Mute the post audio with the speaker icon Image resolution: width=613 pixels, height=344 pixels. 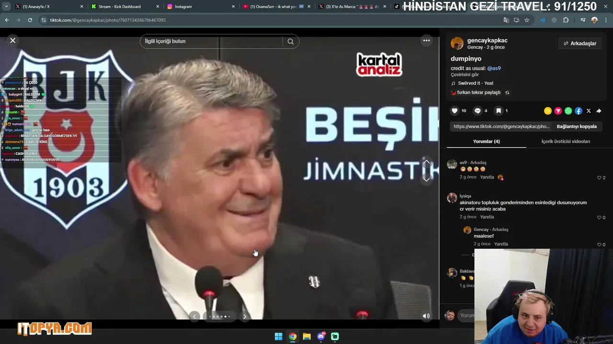point(426,316)
